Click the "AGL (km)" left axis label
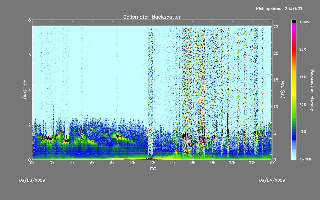320x200 pixels. pyautogui.click(x=25, y=90)
